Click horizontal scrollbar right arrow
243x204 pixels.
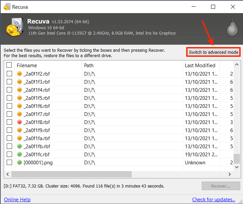pos(230,174)
